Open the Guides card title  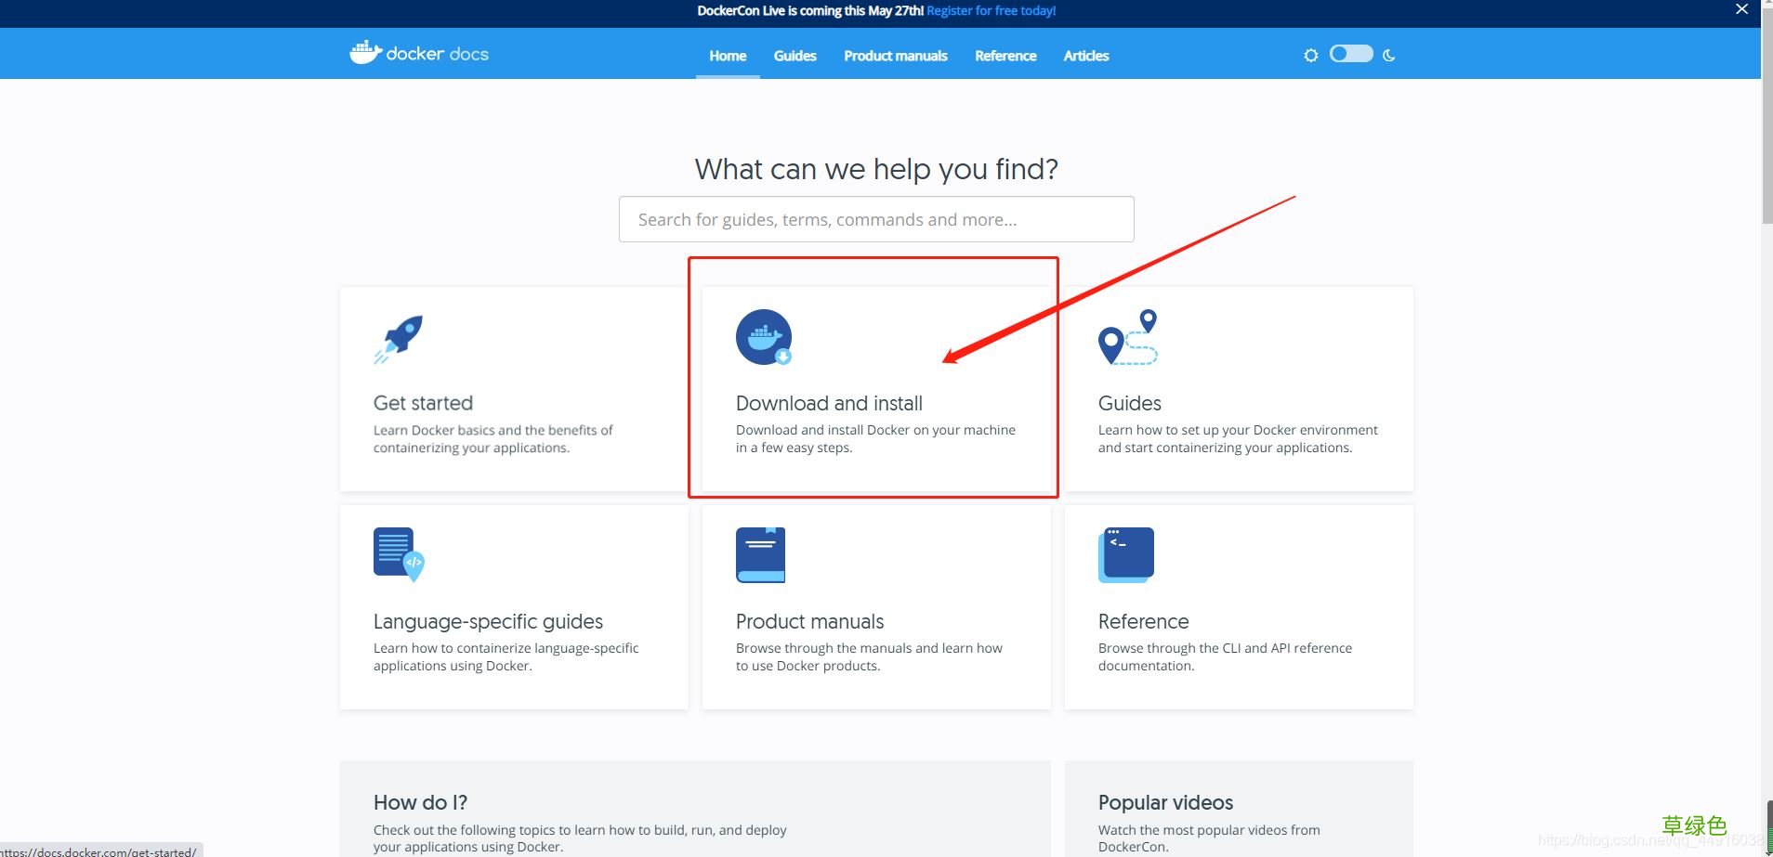click(1130, 403)
